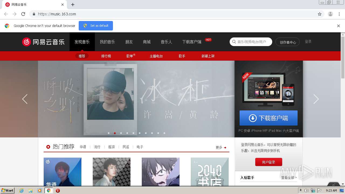Go back with browser back arrow
345x194 pixels.
coord(6,14)
